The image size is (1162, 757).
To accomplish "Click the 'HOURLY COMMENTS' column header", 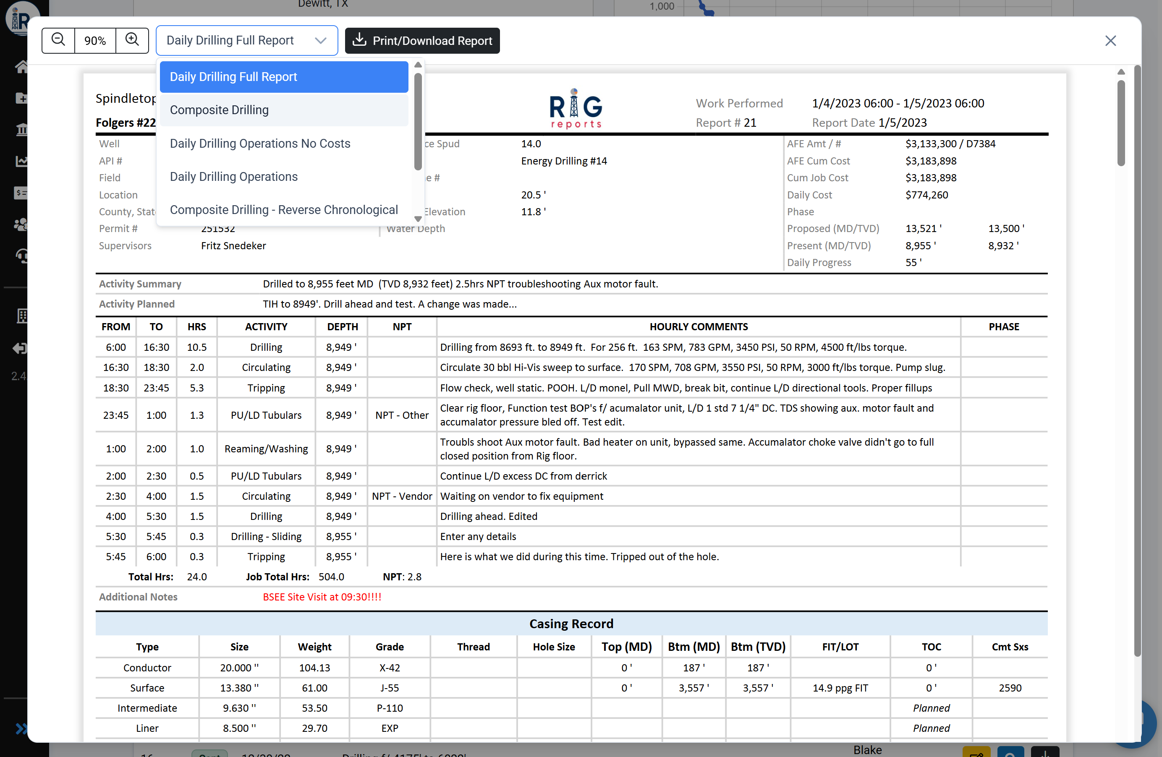I will click(x=699, y=326).
